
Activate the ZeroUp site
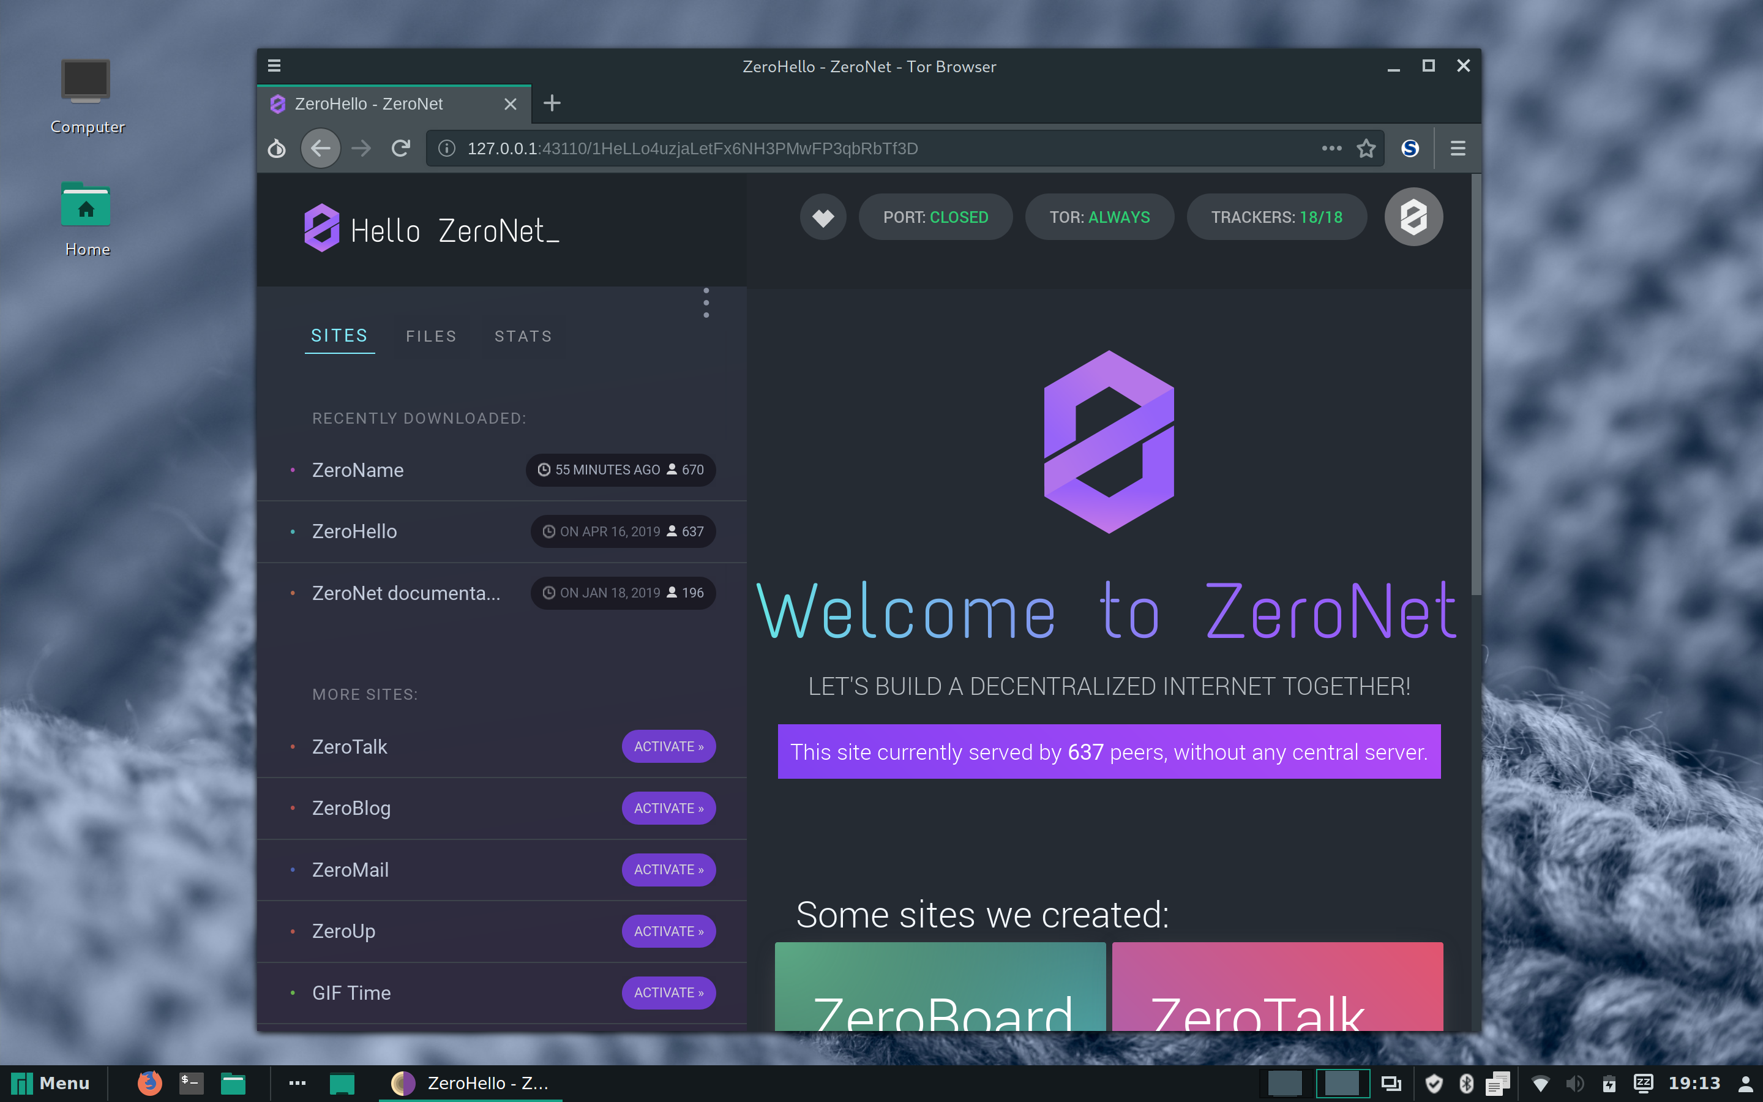pos(668,931)
